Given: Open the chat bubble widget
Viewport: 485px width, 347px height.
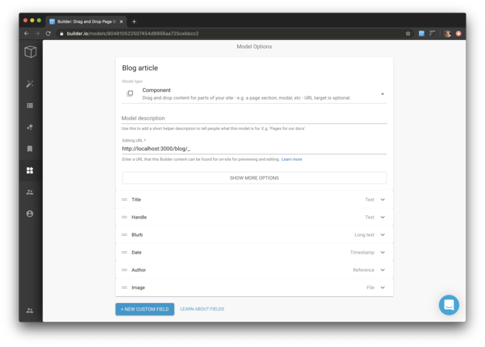Looking at the screenshot, I should [449, 305].
